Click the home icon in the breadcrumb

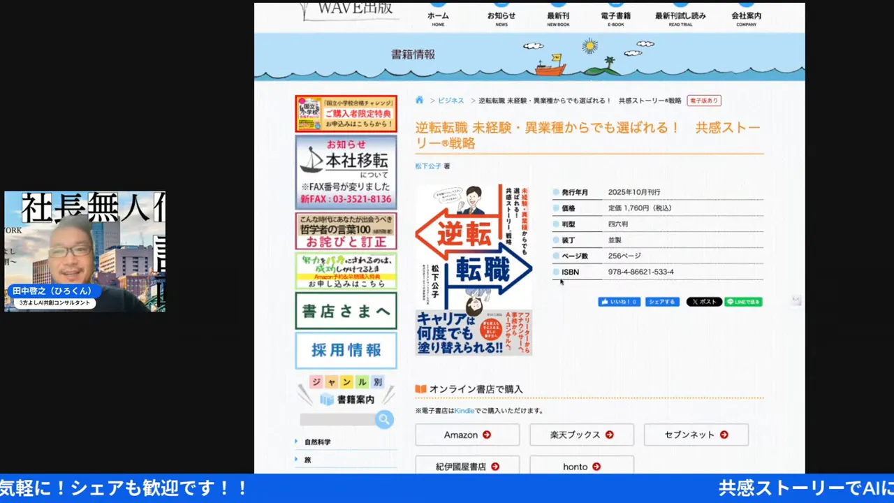(420, 101)
